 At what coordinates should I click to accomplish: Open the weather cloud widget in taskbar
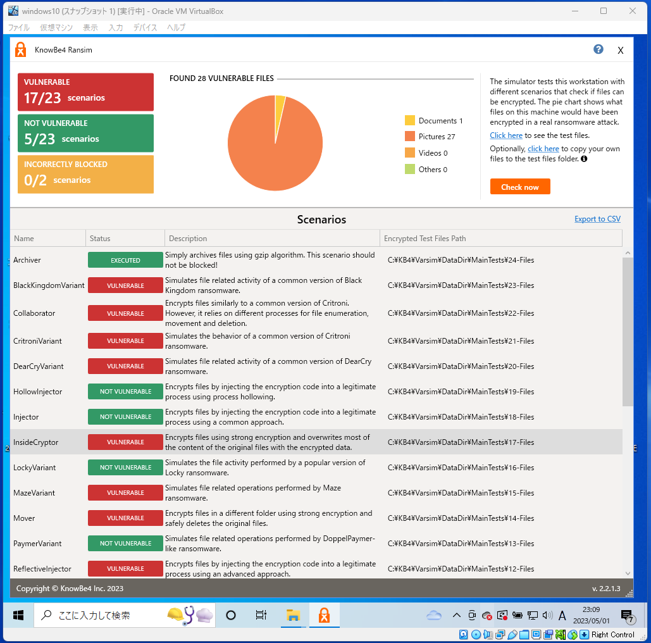pos(434,615)
